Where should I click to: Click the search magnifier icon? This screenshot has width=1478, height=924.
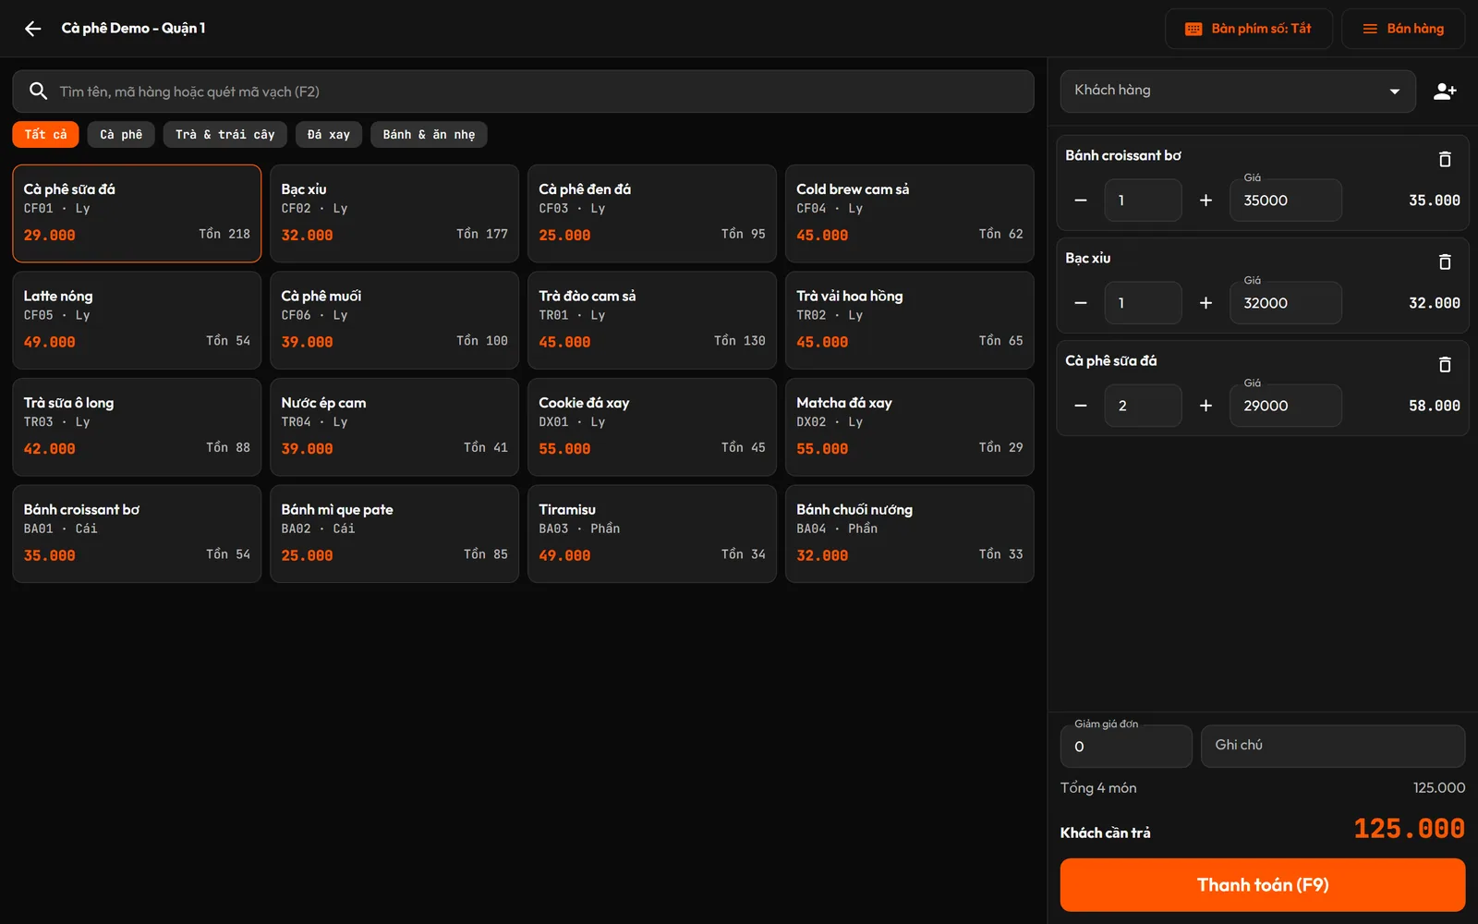click(38, 91)
